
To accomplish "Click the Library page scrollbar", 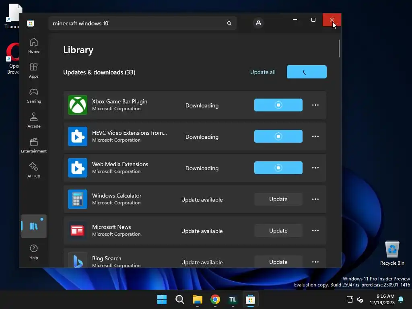I will [339, 48].
